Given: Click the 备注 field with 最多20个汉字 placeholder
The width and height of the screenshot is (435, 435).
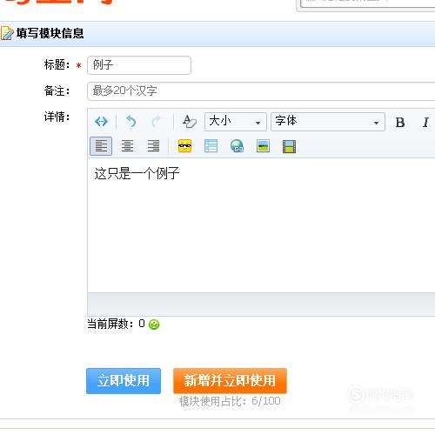Looking at the screenshot, I should (x=261, y=91).
